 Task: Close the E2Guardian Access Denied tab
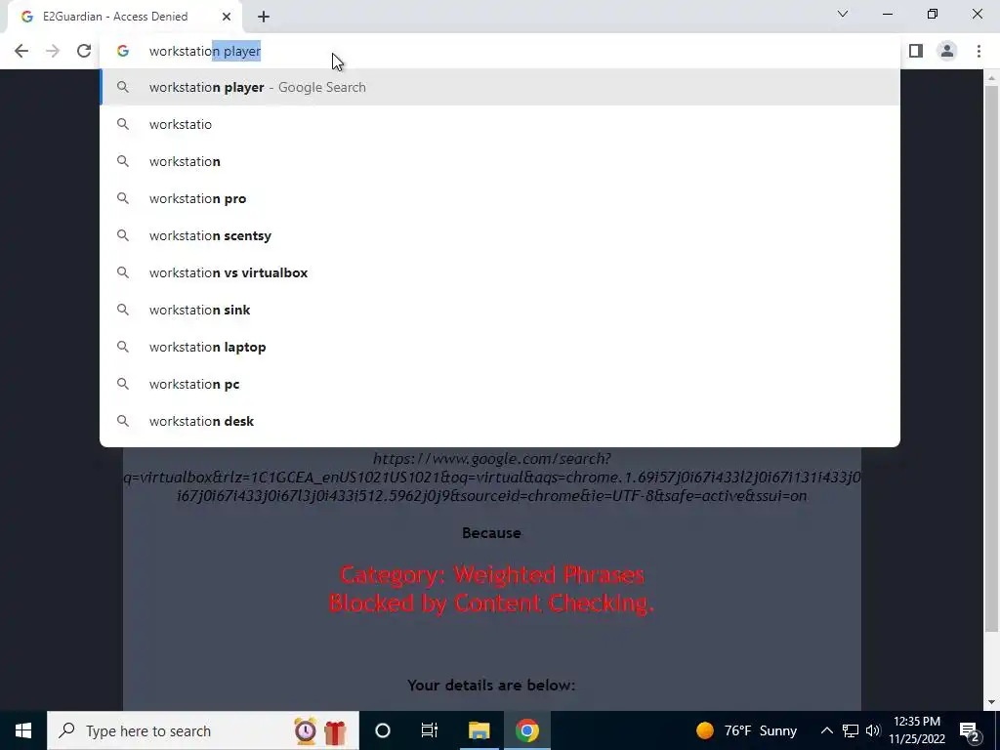point(227,17)
